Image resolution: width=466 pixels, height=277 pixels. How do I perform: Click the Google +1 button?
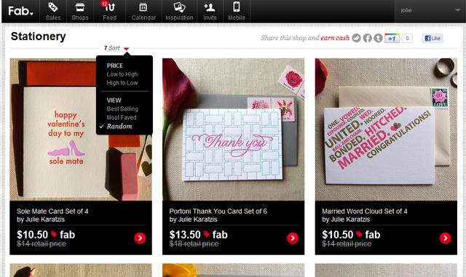(x=392, y=38)
